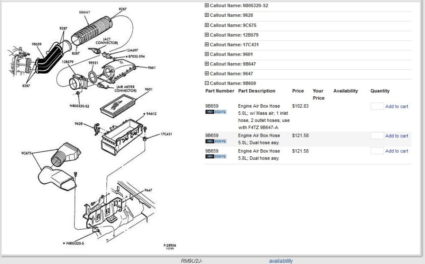This screenshot has width=425, height=264.
Task: Expand the Callout Name: 9C675 entry
Action: click(207, 25)
